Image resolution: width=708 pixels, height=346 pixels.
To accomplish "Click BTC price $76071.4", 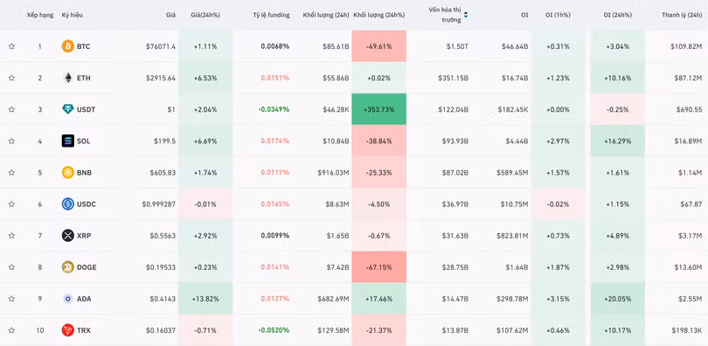I will pos(161,46).
